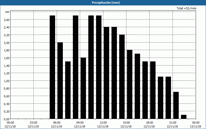
Task: Click the 0,40 y-axis label
Action: pos(7,104)
